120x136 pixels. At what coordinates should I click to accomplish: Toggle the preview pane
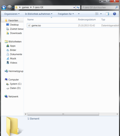(x=107, y=14)
